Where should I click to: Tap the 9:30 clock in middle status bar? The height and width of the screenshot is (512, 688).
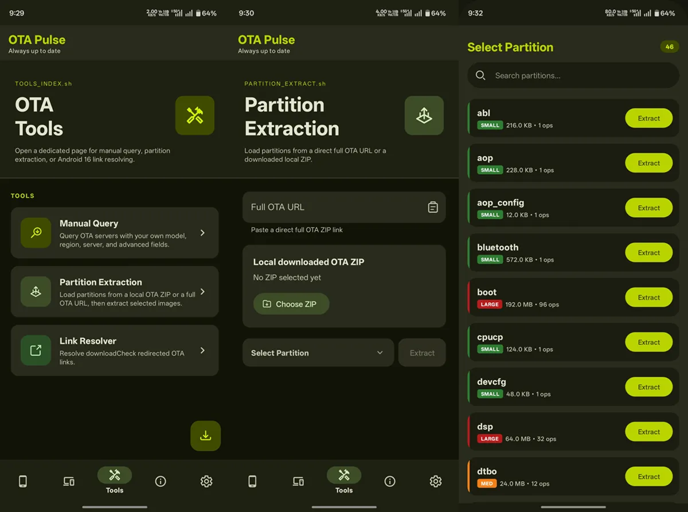(x=246, y=13)
